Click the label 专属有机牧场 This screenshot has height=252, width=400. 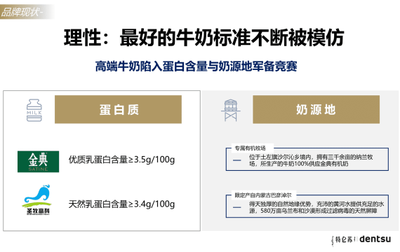250,148
